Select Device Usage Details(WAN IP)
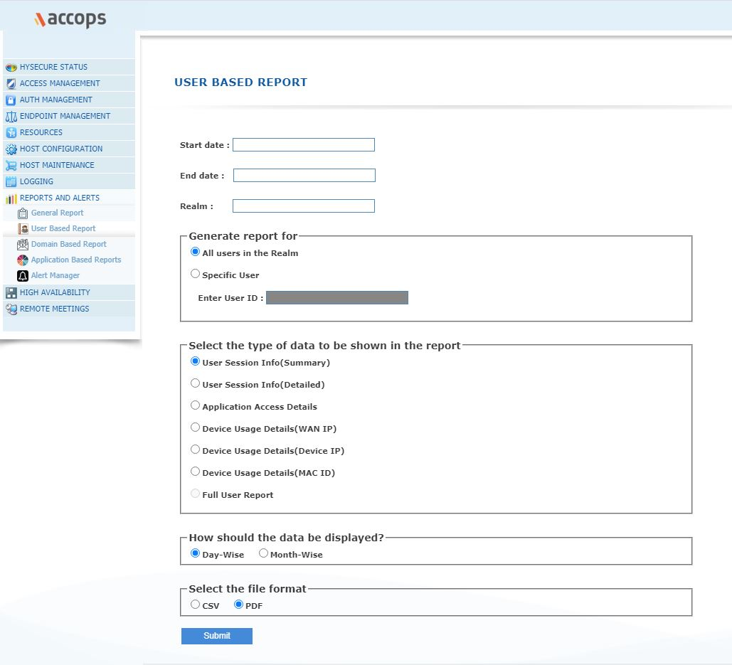 [x=195, y=427]
